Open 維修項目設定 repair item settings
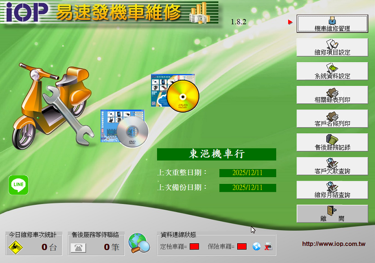The height and width of the screenshot is (263, 375). (x=332, y=47)
